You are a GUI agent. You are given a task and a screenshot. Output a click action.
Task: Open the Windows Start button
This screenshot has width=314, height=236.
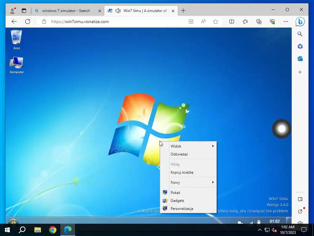coord(7,230)
